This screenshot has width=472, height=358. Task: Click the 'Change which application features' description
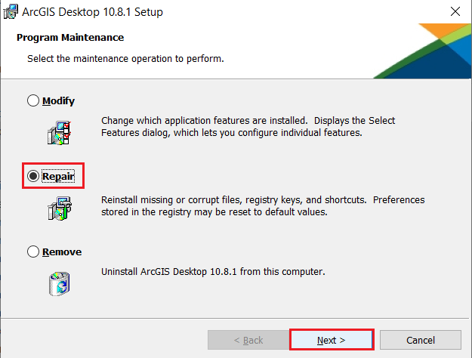tap(248, 127)
